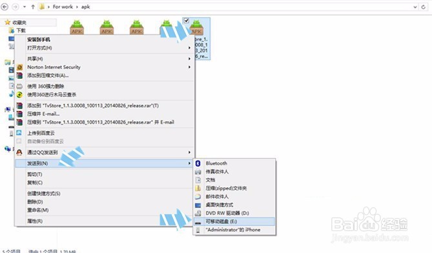This screenshot has height=253, width=432.
Task: Open recent locations dropdown arrow
Action: 25,7
